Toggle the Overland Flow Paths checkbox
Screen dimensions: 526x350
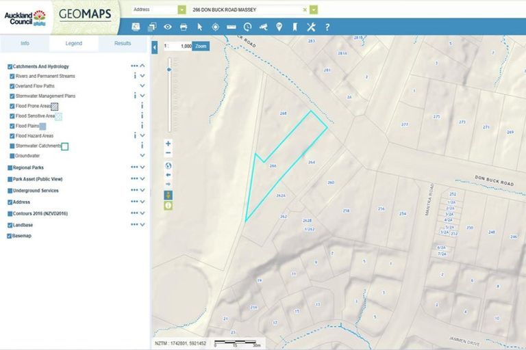coord(12,86)
